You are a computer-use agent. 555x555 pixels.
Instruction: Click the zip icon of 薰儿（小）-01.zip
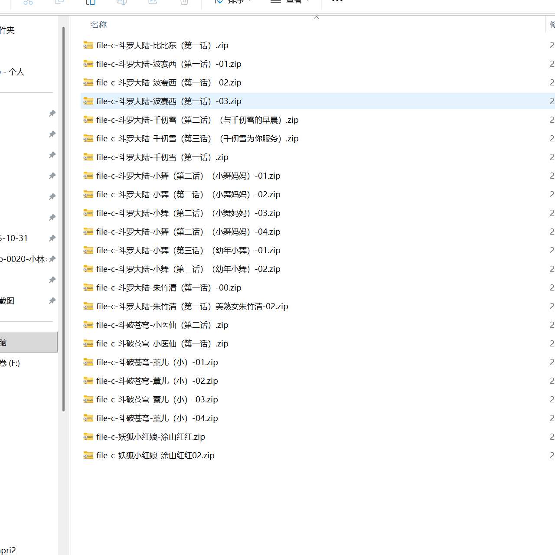[x=88, y=362]
